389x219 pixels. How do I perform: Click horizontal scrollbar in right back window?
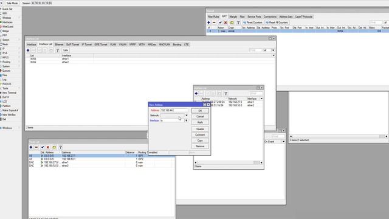[339, 136]
